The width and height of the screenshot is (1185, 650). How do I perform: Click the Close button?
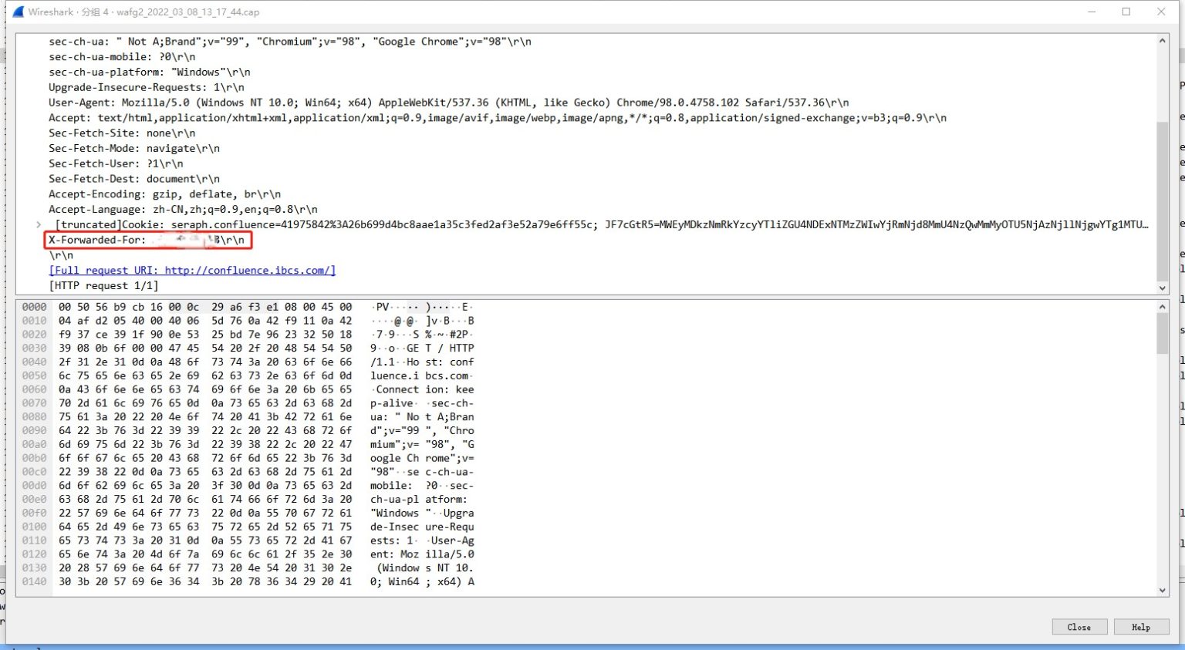click(1079, 627)
